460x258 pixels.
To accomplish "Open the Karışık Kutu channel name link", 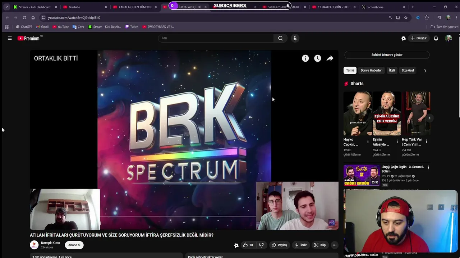I will (x=50, y=243).
